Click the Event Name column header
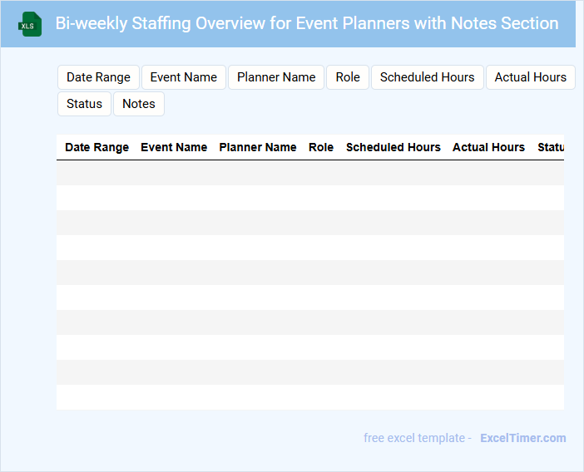Viewport: 584px width, 472px height. 174,147
